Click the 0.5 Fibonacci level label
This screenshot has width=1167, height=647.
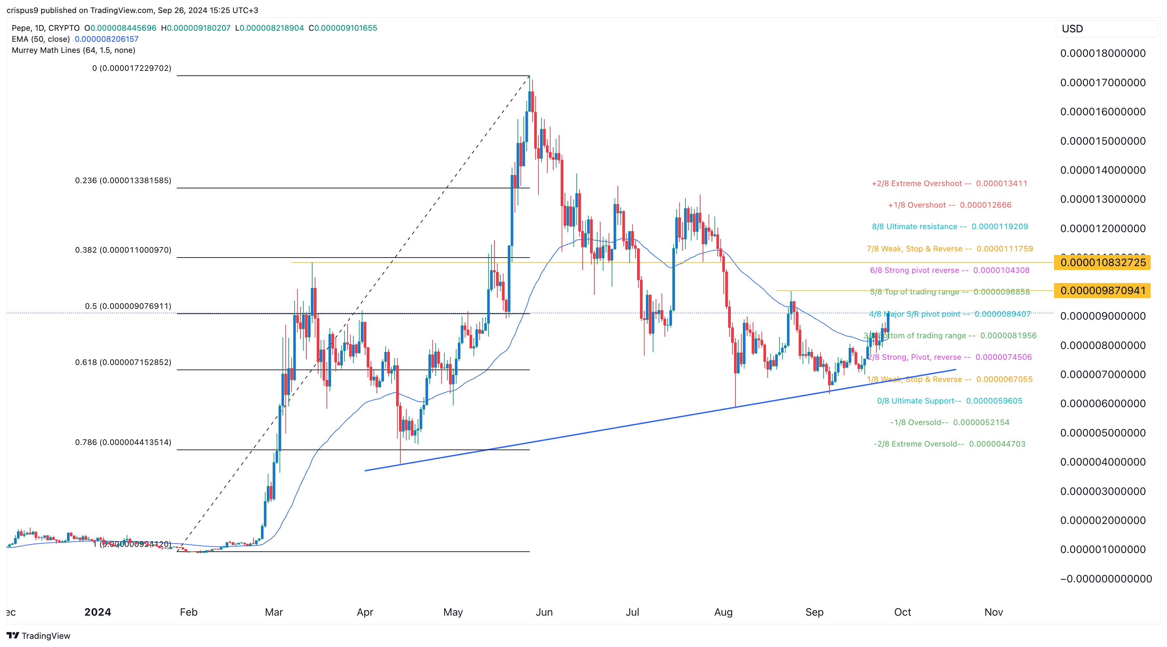(x=128, y=307)
